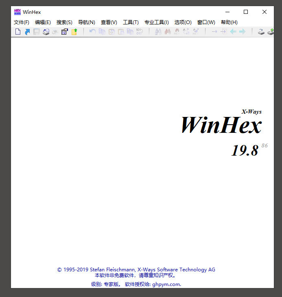This screenshot has height=297, width=282.
Task: Open the 文件(F) menu
Action: click(22, 22)
